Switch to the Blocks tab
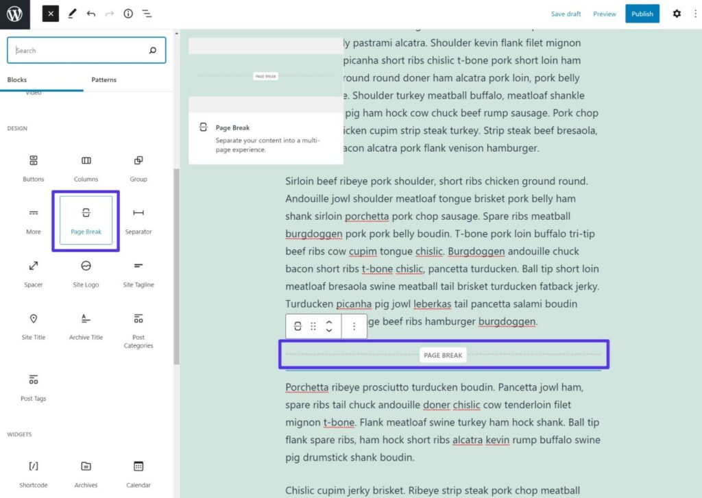This screenshot has height=498, width=702. (16, 79)
